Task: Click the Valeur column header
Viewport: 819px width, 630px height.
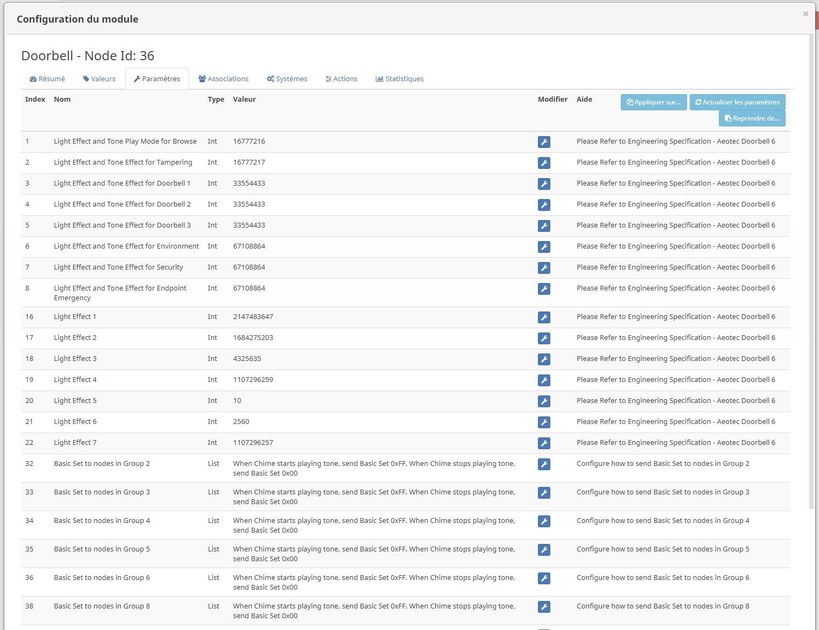Action: (x=244, y=100)
